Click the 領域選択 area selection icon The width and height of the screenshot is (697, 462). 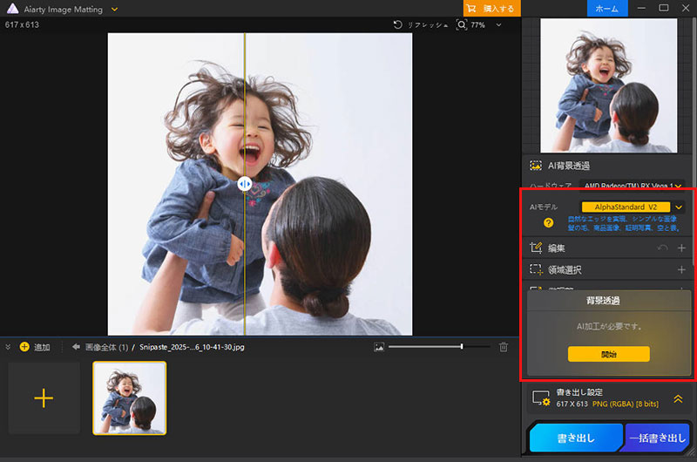pos(536,269)
